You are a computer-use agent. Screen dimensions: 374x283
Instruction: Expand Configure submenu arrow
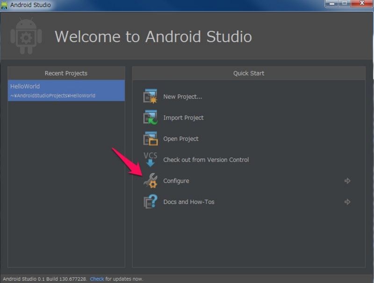click(x=347, y=181)
